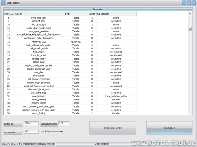Select the ambient_light row

coord(70,21)
